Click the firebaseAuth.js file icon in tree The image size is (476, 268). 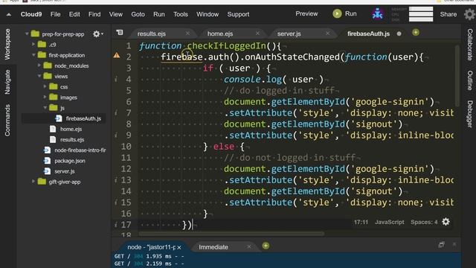click(59, 118)
